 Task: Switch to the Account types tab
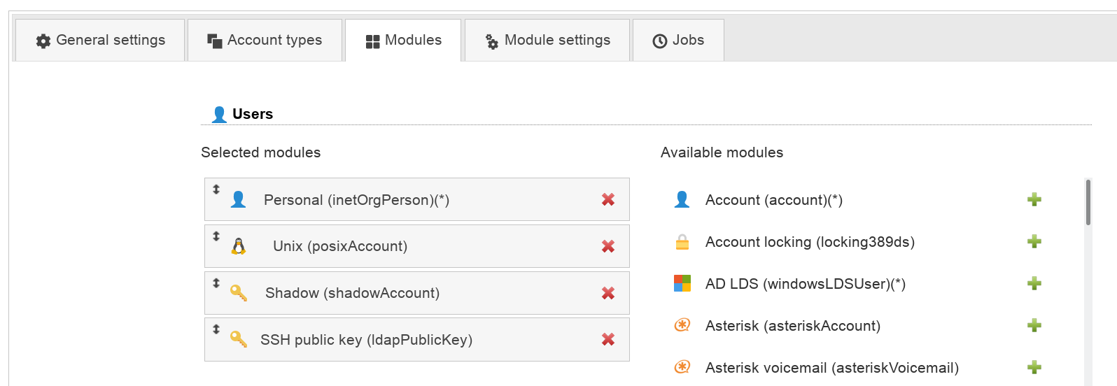(265, 41)
